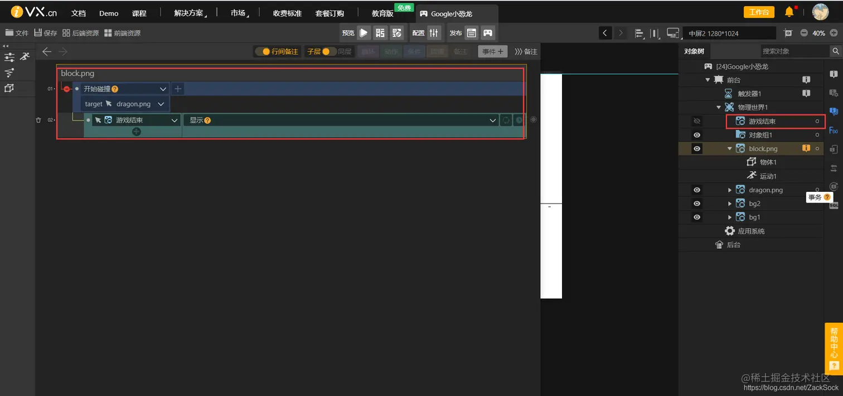Navigate back with the left arrow in event panel

pos(47,51)
